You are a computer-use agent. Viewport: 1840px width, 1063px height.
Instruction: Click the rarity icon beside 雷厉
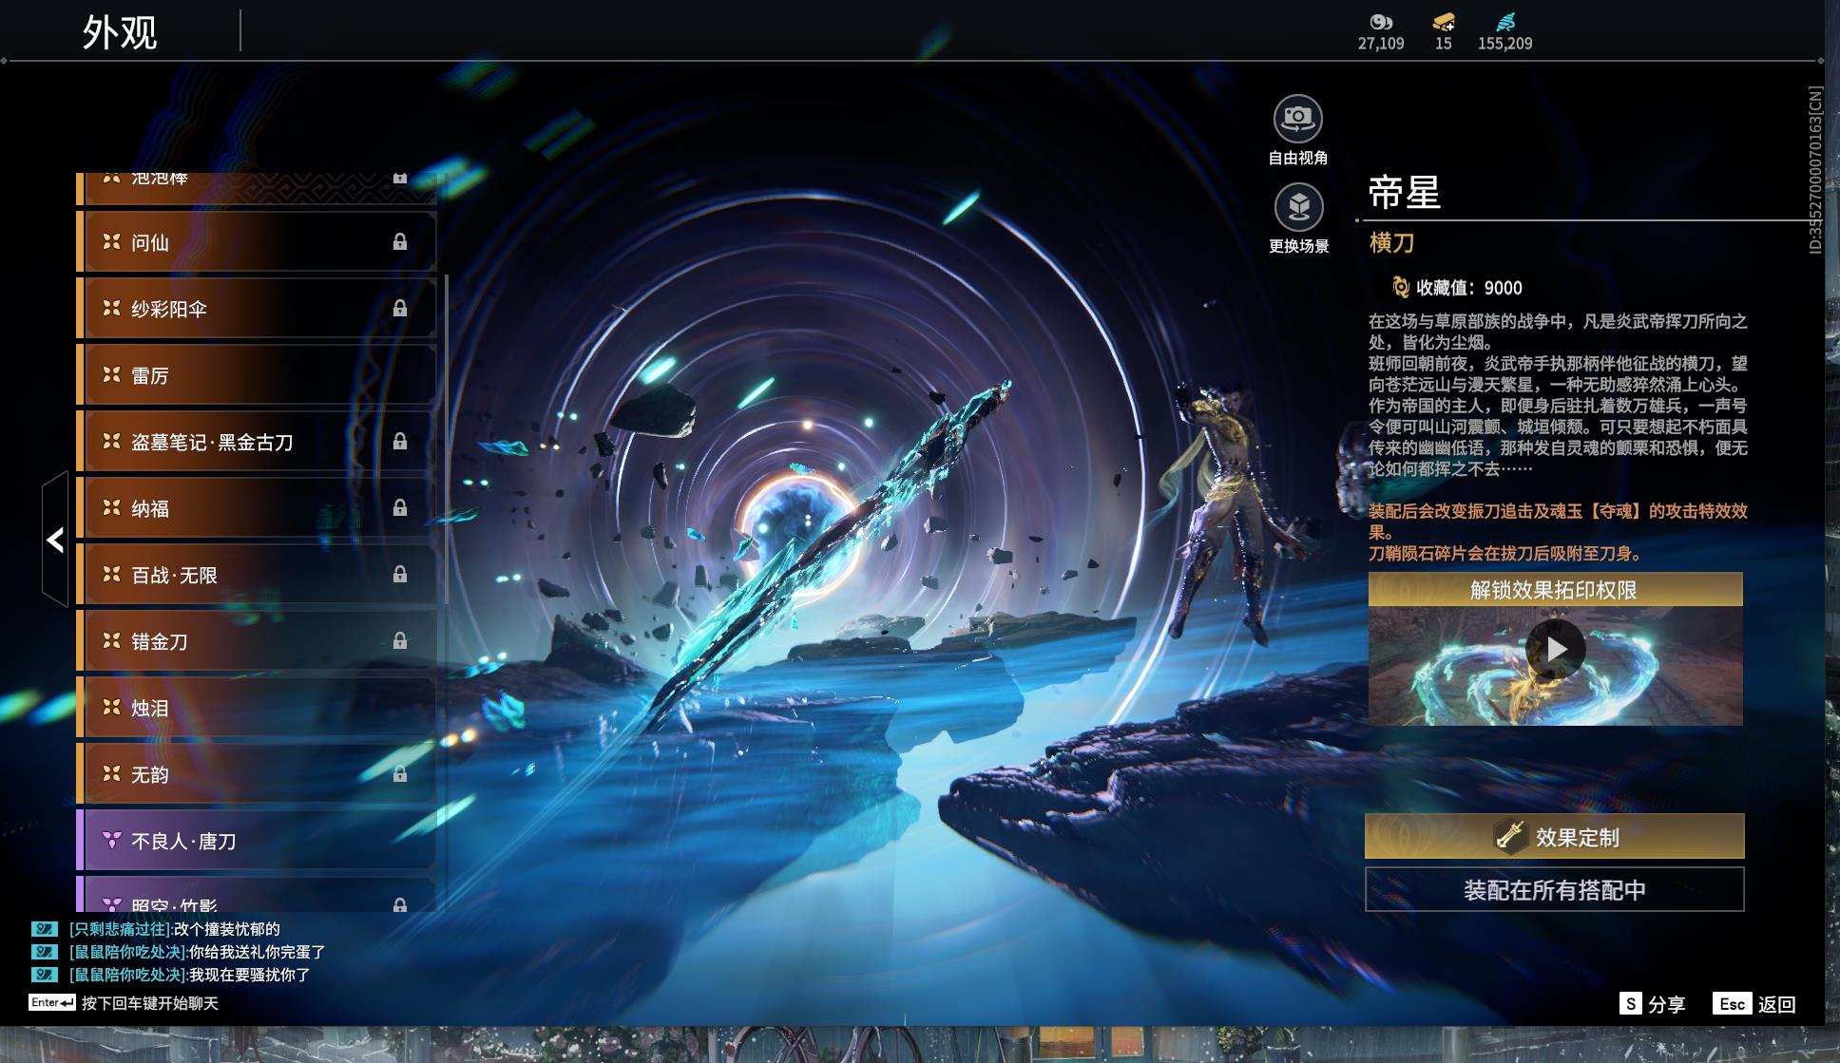click(x=111, y=374)
